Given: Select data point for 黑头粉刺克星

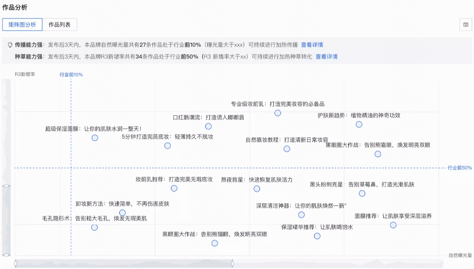Looking at the screenshot, I should pos(362,193).
